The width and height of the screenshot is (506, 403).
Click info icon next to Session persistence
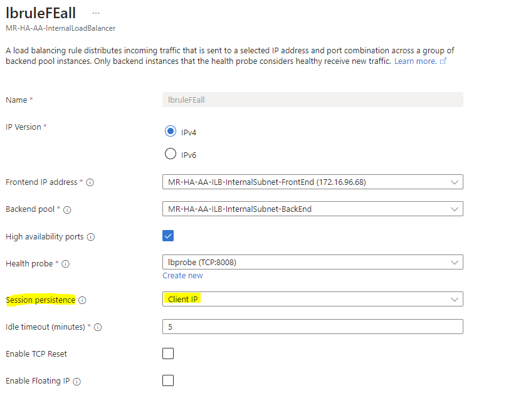[x=82, y=300]
